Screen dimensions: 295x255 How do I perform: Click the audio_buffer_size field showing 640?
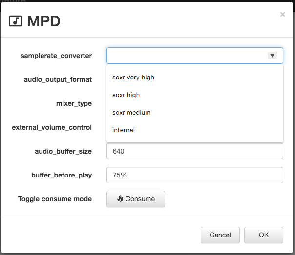pyautogui.click(x=195, y=151)
